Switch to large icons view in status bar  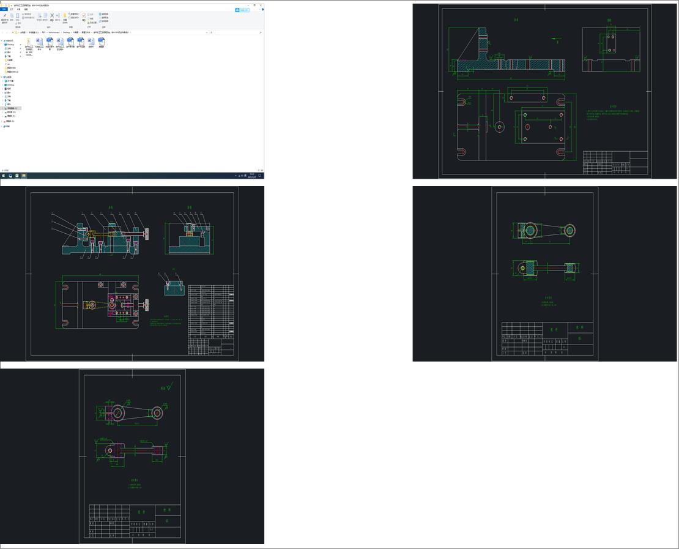[262, 170]
